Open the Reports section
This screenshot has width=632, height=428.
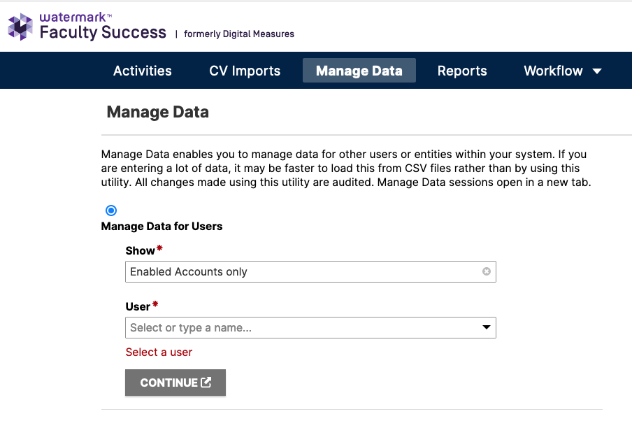point(462,71)
